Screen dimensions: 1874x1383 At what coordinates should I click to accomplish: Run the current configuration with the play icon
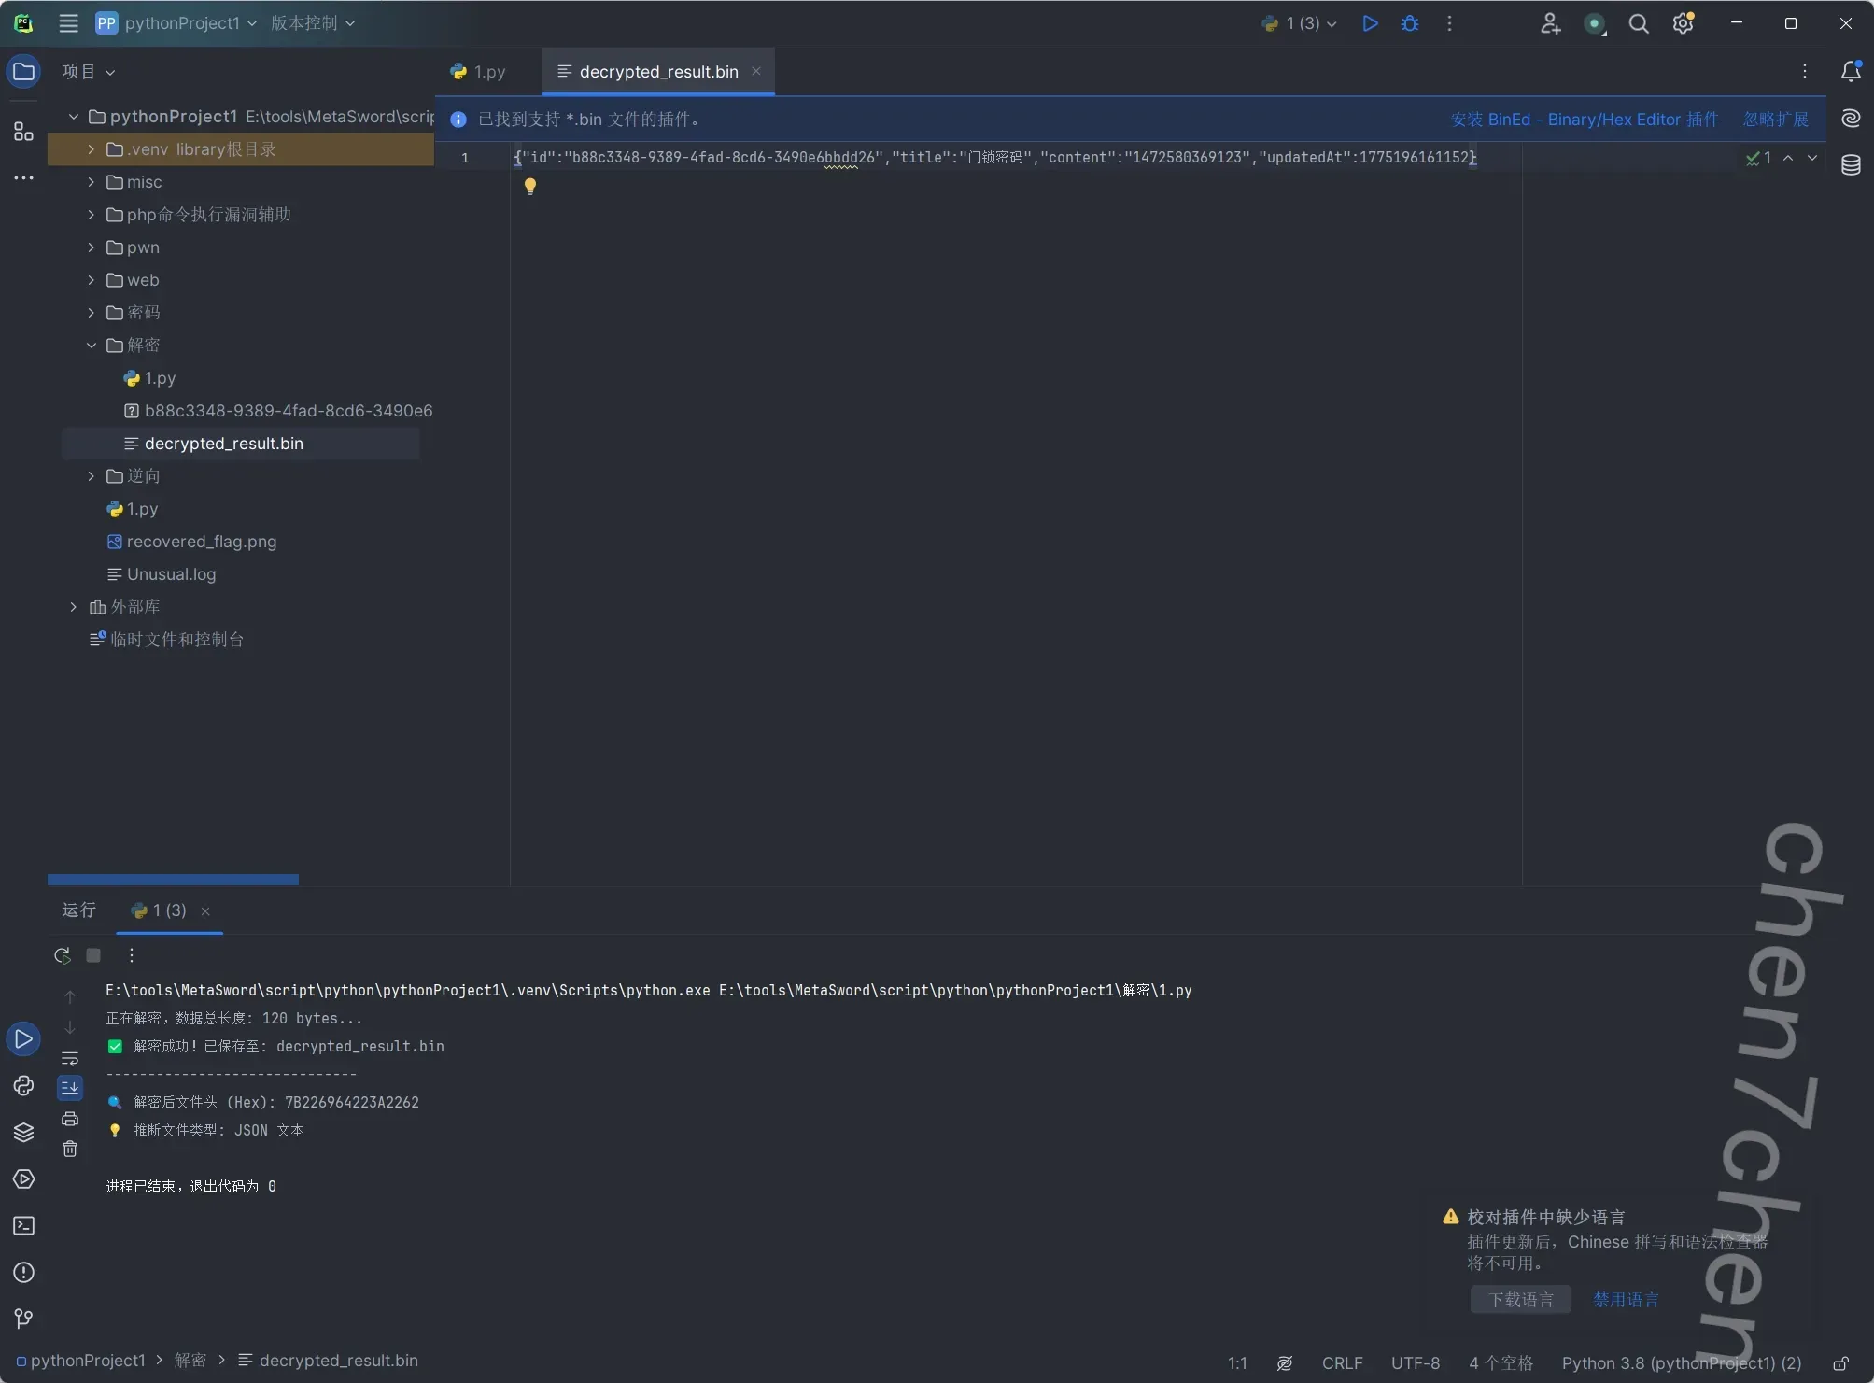(x=1370, y=23)
